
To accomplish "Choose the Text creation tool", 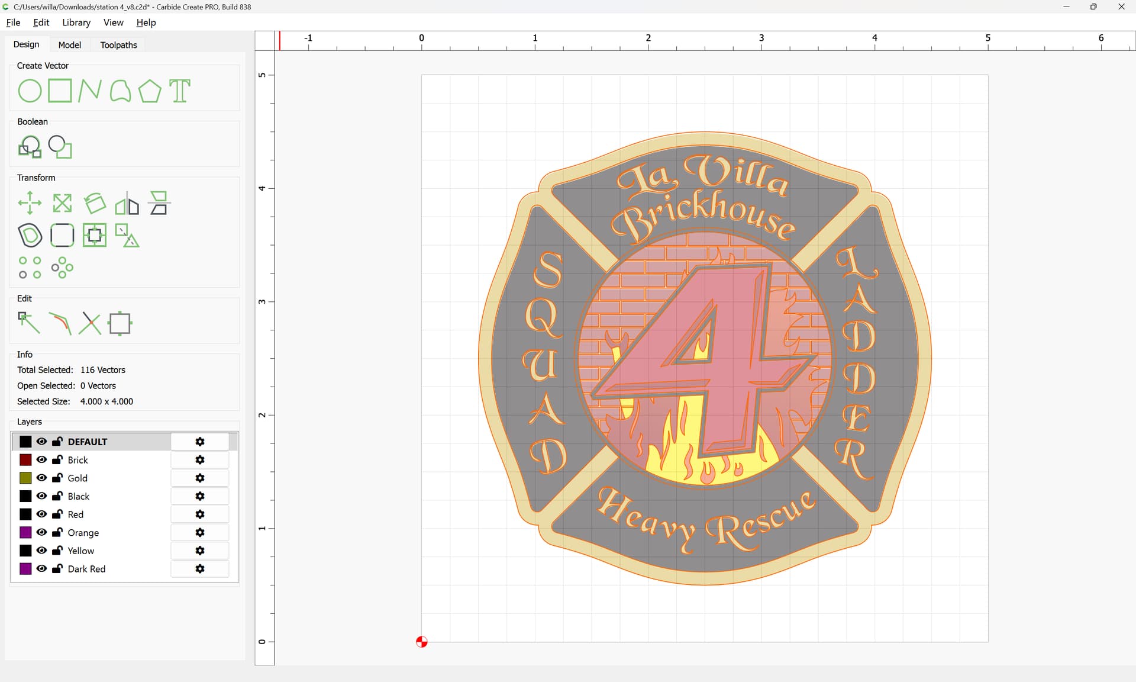I will coord(180,91).
